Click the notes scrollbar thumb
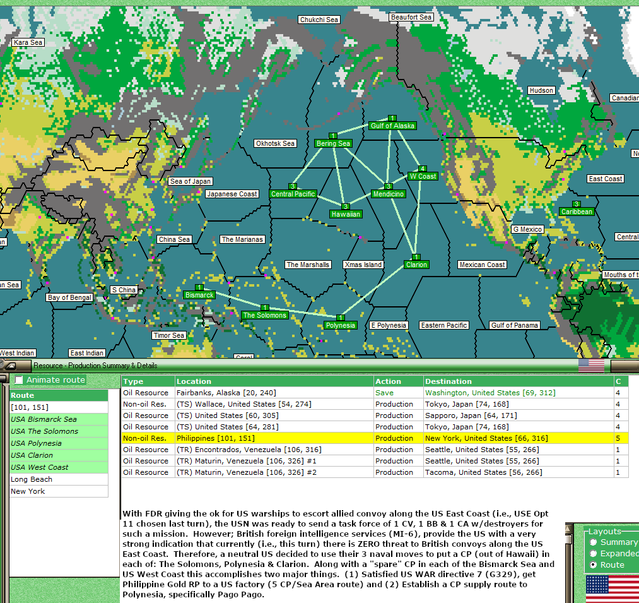 tap(569, 539)
